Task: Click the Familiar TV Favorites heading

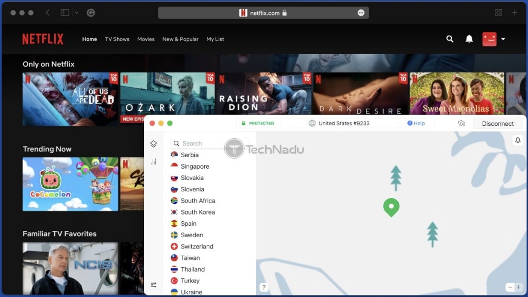Action: coord(60,234)
